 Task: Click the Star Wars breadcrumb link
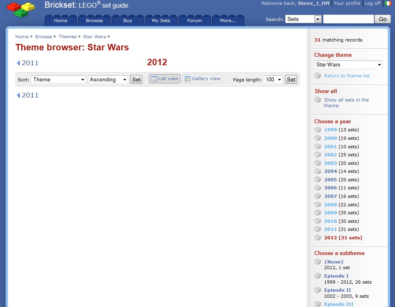tap(94, 37)
